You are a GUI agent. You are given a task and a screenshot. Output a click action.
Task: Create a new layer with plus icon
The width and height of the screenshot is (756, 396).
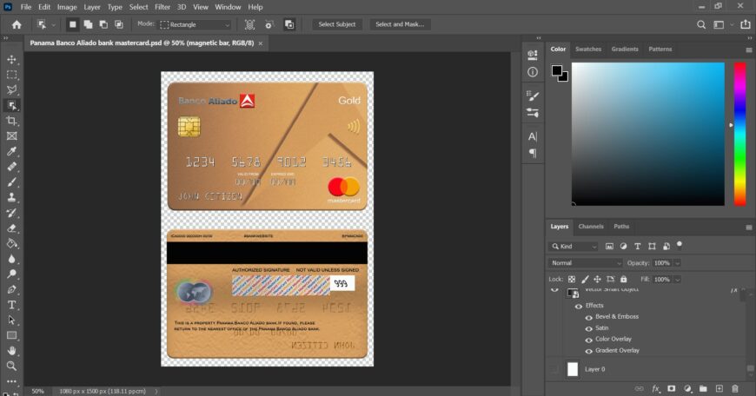[719, 388]
